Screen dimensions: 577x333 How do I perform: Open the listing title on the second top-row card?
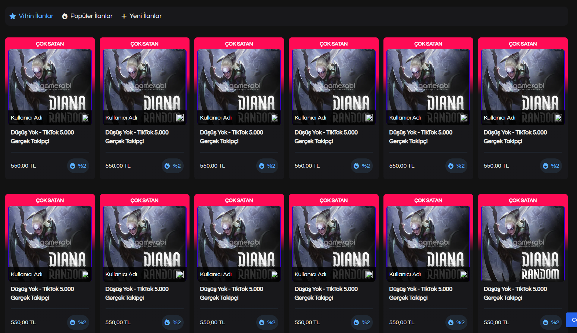[x=137, y=137]
